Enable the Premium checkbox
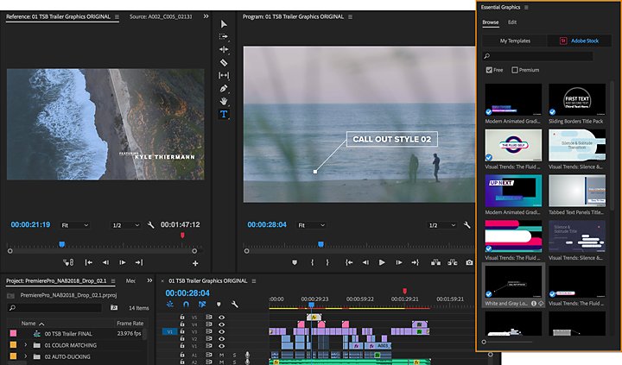This screenshot has width=622, height=365. pos(515,70)
